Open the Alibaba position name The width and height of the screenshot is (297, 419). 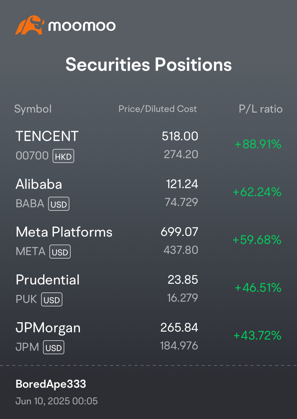pos(39,184)
